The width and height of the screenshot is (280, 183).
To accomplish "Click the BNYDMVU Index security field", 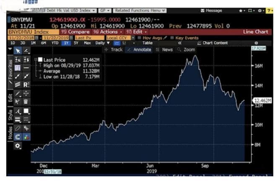I will pos(34,32).
